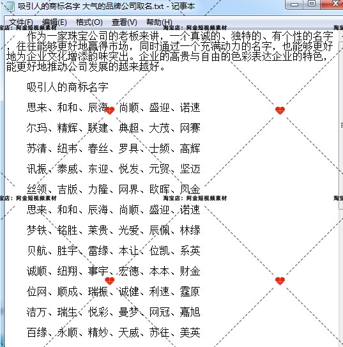The width and height of the screenshot is (343, 347).
Task: Minimize the Notepad window
Action: [x=294, y=4]
